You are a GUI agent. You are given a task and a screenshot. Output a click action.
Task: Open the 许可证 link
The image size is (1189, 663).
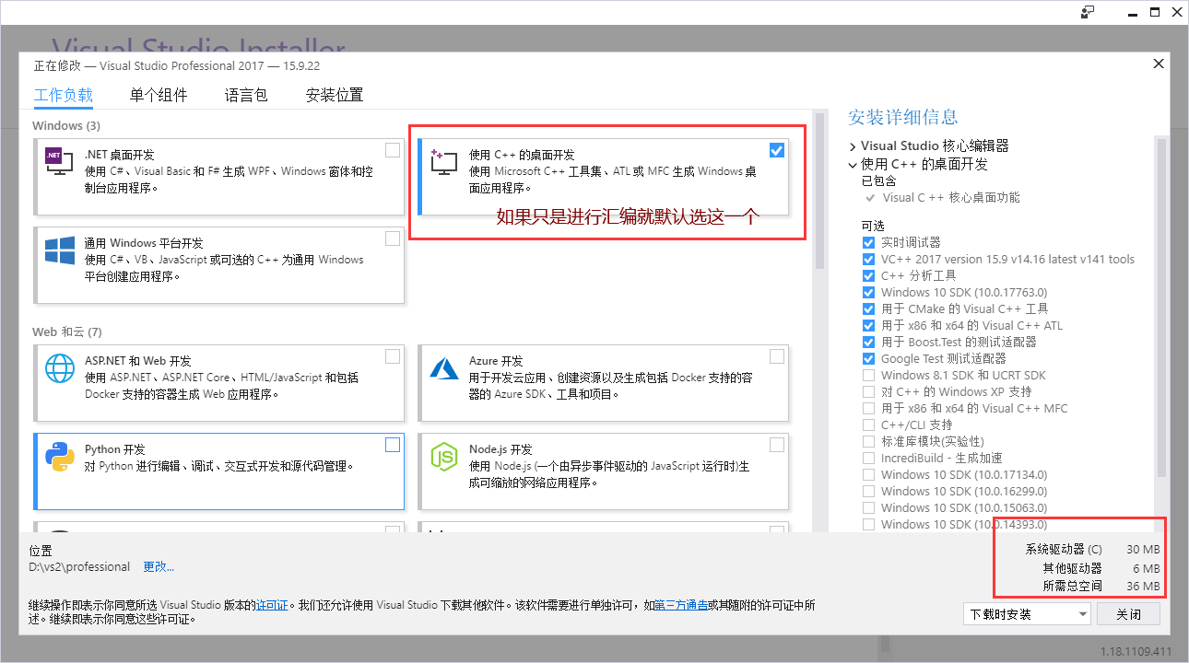[272, 605]
